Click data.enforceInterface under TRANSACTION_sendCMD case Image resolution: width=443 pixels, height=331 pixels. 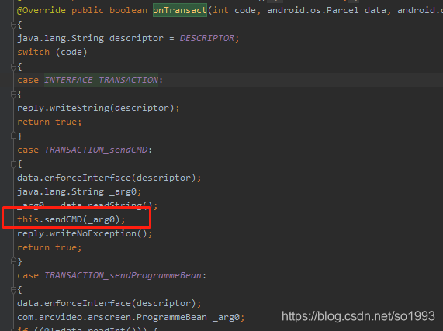[x=109, y=178]
